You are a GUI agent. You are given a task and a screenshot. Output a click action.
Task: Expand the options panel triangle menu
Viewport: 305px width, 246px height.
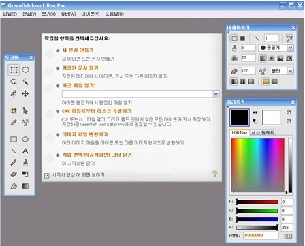229,33
